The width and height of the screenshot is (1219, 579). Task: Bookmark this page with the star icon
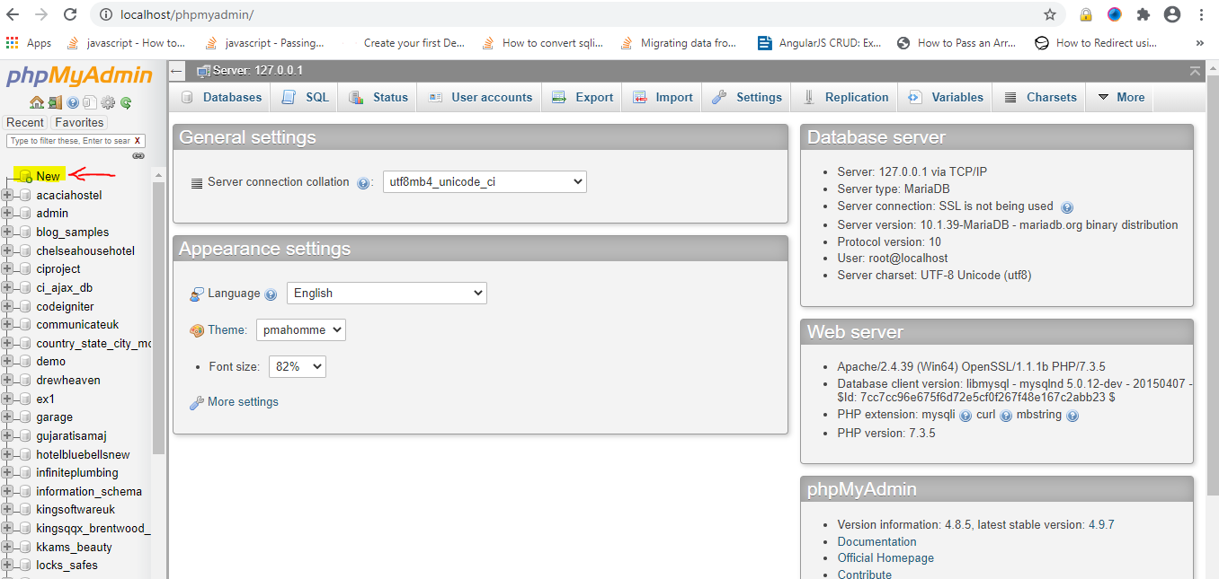pos(1049,14)
